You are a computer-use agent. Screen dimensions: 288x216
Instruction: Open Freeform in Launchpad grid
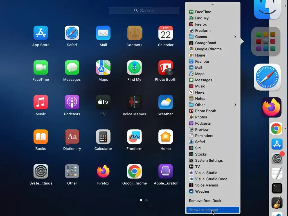(134, 137)
